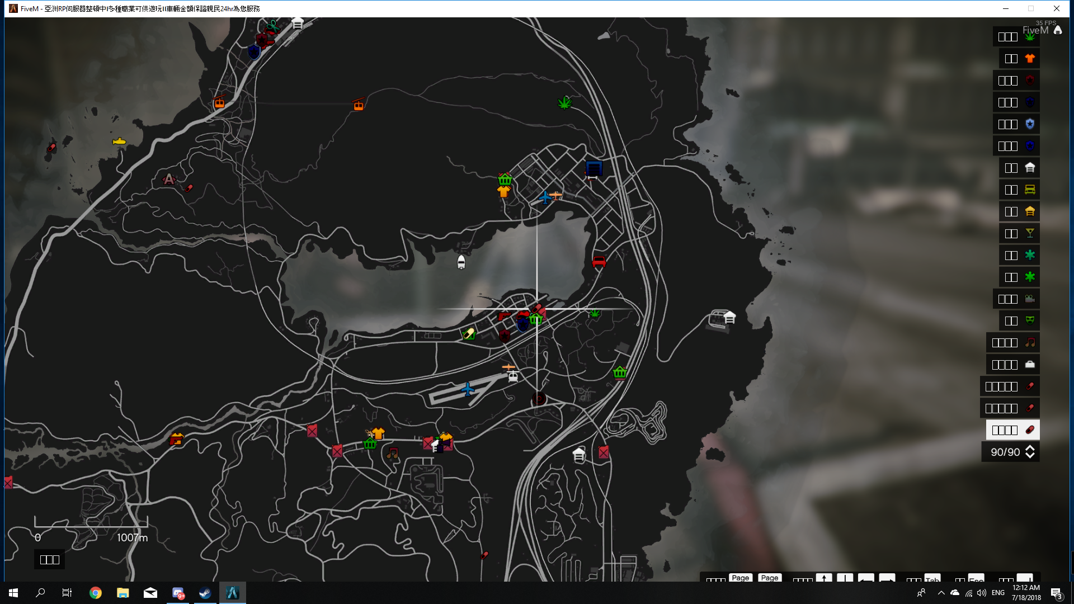Screen dimensions: 1074x604
Task: Click the red pistol blip on the map
Action: click(x=504, y=317)
